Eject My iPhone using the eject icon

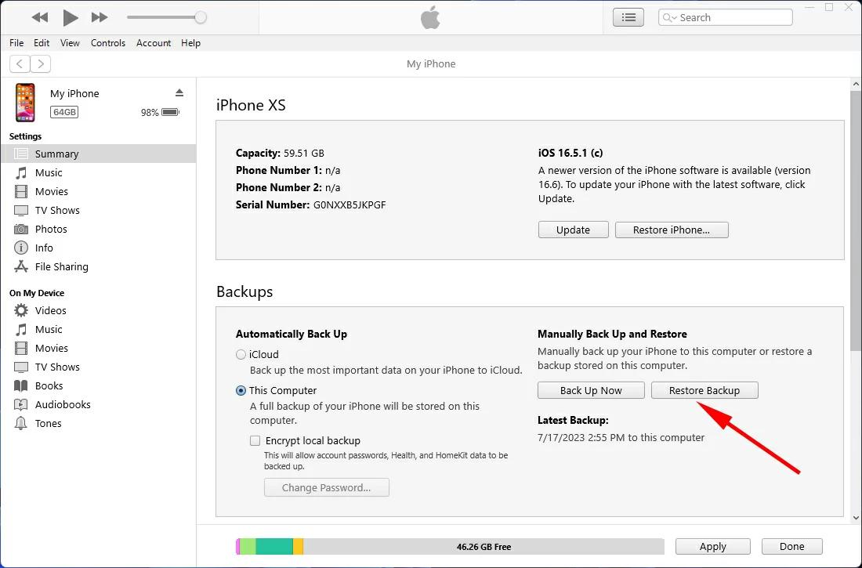point(179,92)
